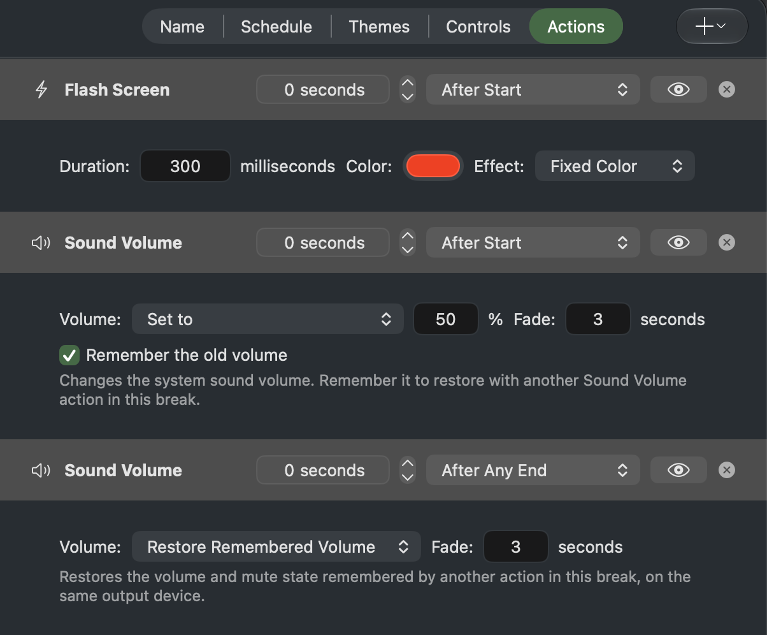Screen dimensions: 767x635
Task: Switch to the Name tab
Action: pyautogui.click(x=182, y=27)
